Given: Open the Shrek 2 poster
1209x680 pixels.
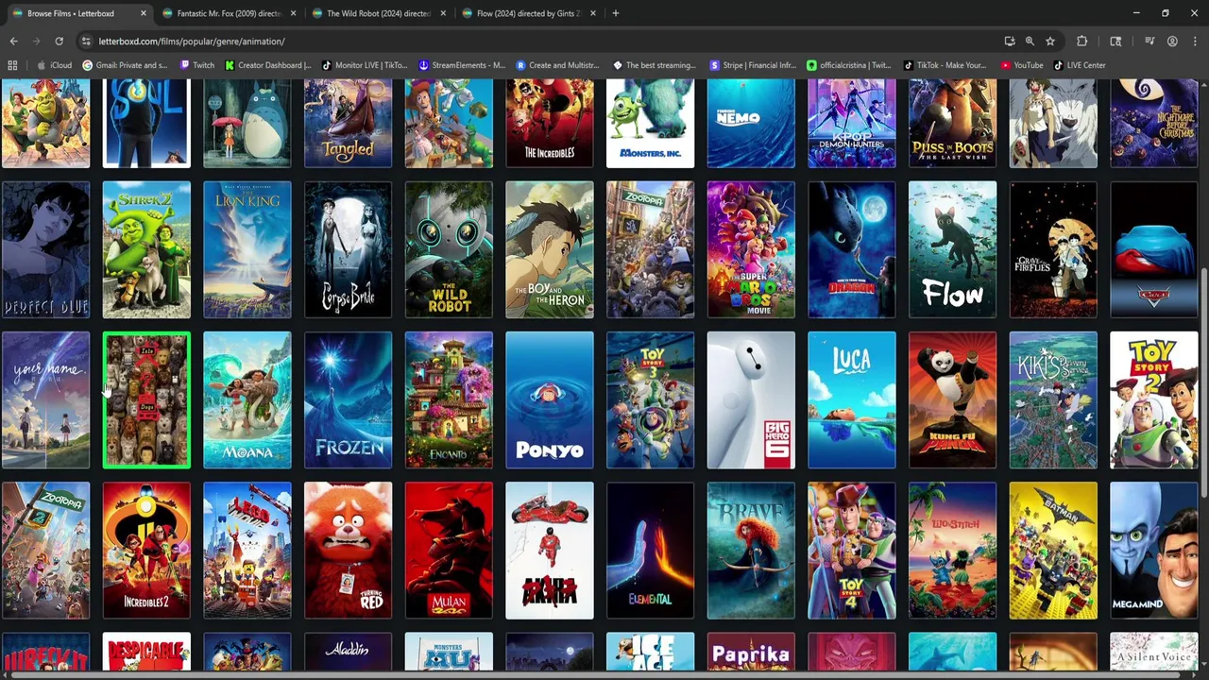Looking at the screenshot, I should [x=146, y=250].
